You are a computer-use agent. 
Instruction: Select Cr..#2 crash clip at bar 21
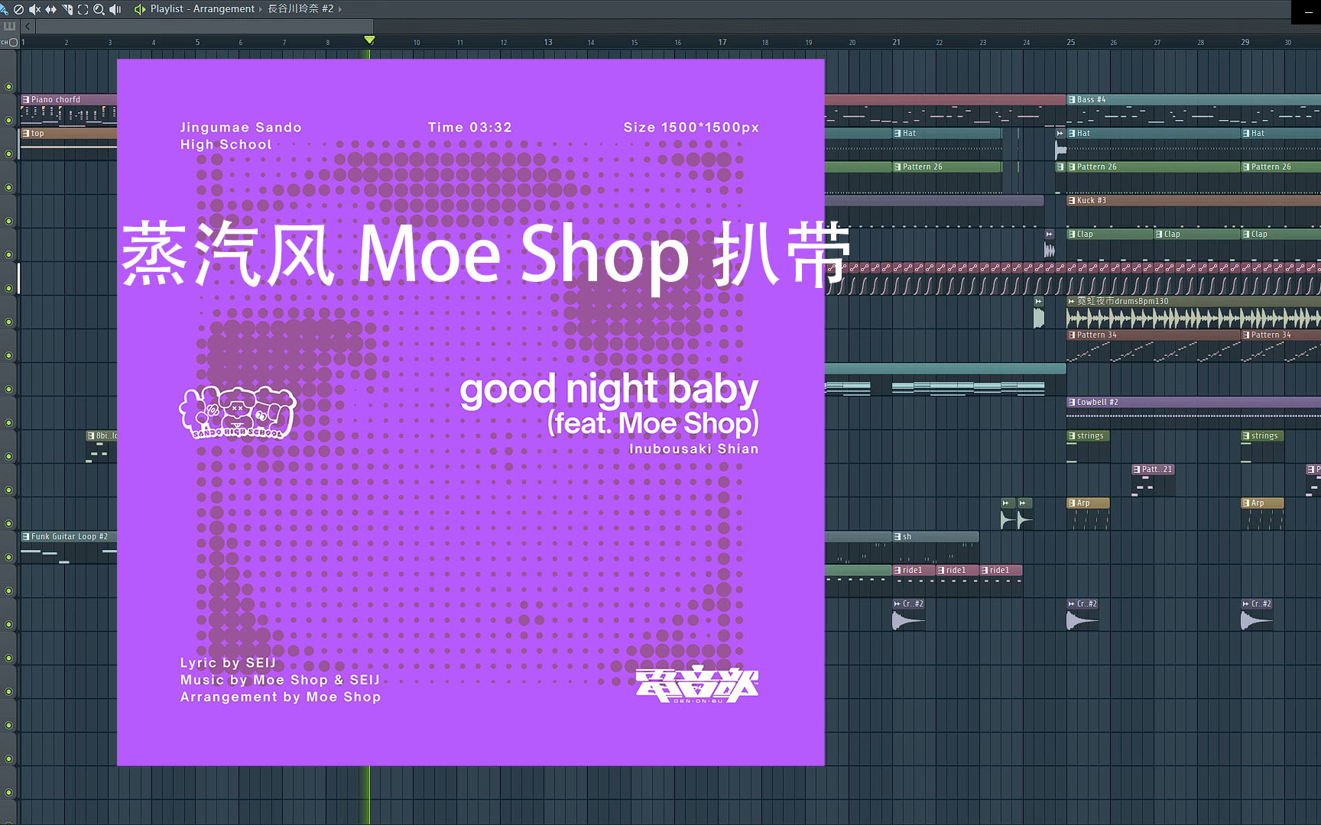click(x=909, y=615)
